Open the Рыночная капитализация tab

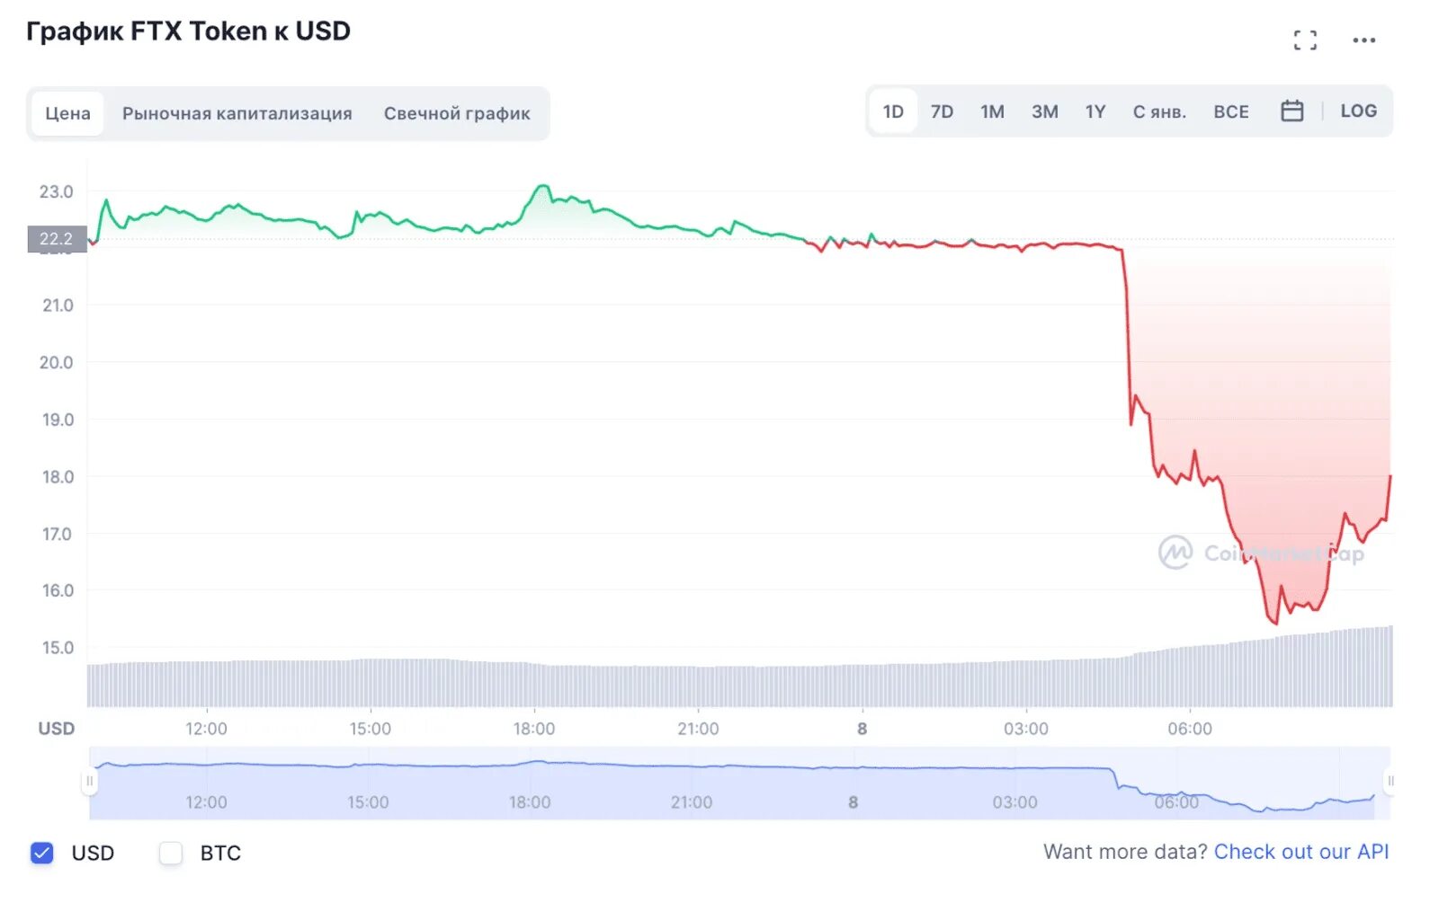click(x=237, y=114)
